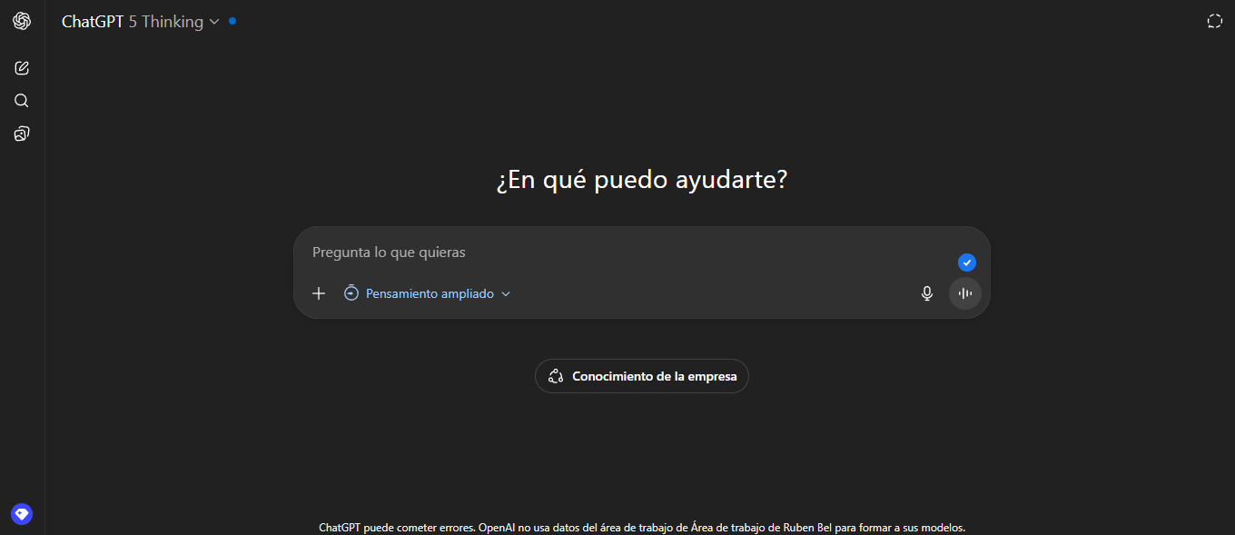Open chat search using the magnifier icon

pos(22,101)
